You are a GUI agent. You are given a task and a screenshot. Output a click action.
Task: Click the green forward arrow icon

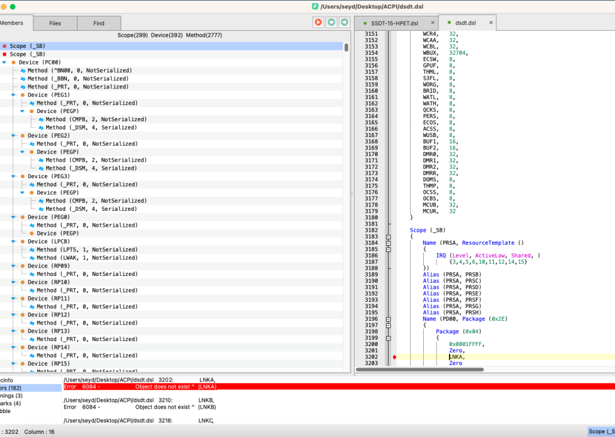344,22
